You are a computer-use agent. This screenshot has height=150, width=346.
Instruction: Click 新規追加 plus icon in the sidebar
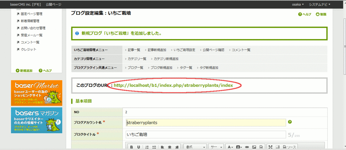coord(24,71)
